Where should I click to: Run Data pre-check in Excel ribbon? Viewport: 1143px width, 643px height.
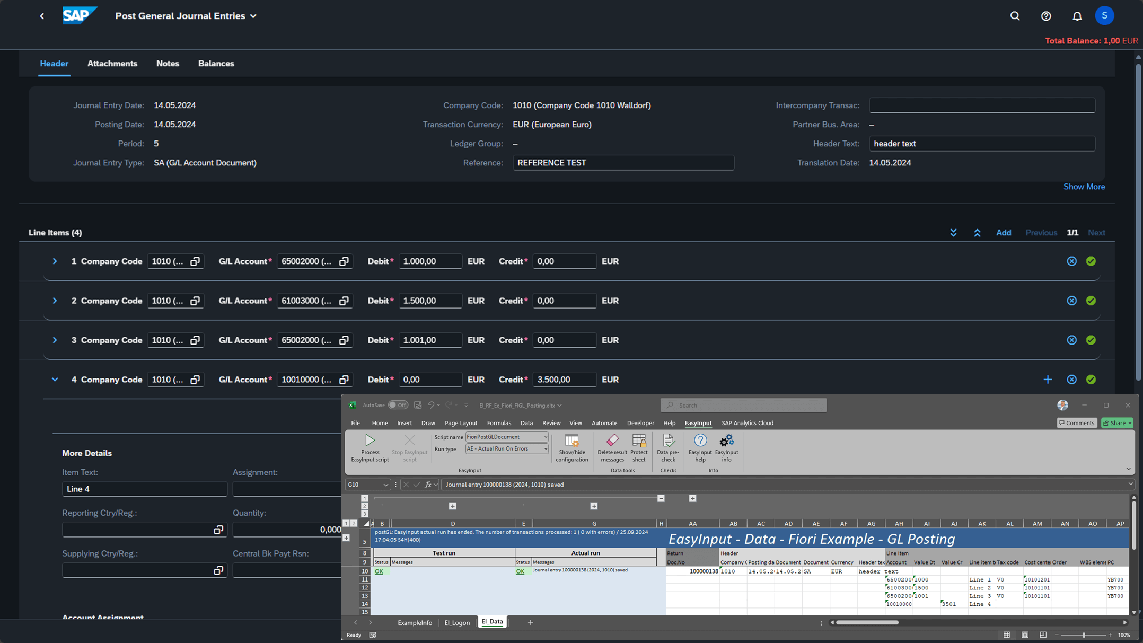coord(668,448)
